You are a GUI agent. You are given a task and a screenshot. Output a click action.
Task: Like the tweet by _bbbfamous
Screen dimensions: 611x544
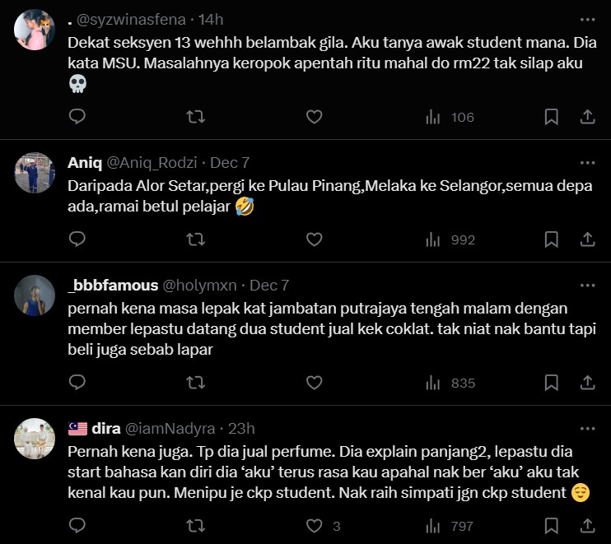click(x=314, y=382)
